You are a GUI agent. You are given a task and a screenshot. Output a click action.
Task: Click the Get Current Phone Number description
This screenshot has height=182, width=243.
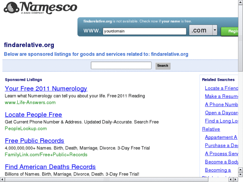click(x=82, y=122)
